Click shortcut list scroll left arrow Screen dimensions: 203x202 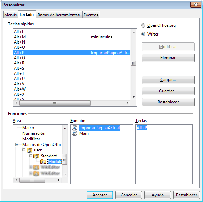[x=16, y=103]
